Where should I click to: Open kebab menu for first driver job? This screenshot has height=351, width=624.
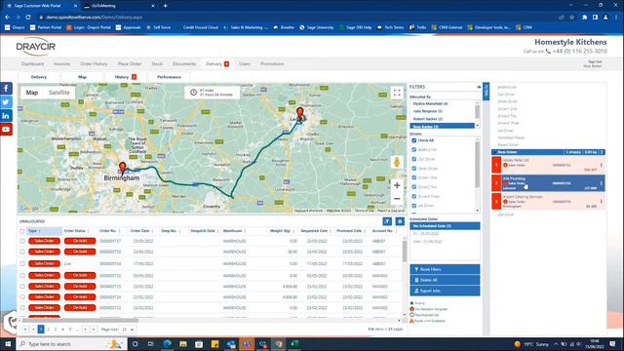[x=601, y=165]
